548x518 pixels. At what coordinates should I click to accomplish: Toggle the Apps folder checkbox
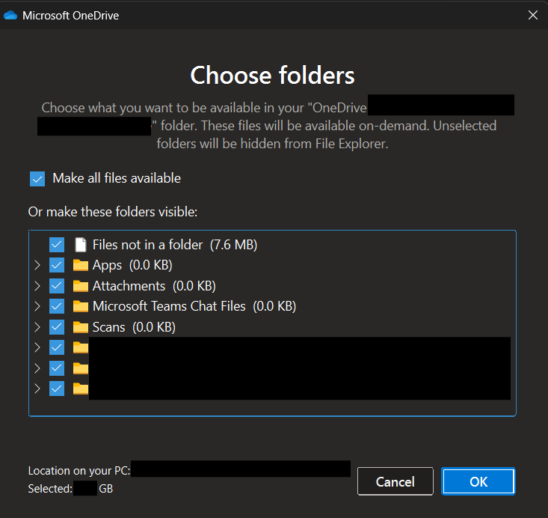point(57,265)
